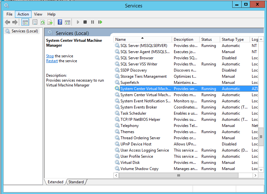
Task: Sort by the Startup Type column header
Action: 235,40
